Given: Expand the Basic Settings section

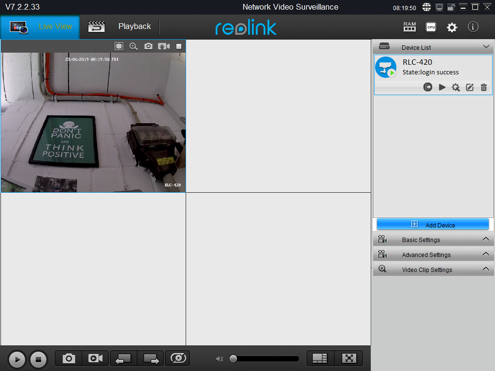Looking at the screenshot, I should (486, 240).
